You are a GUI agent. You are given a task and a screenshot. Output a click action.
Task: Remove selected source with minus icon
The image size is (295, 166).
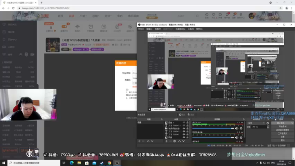tap(170, 141)
